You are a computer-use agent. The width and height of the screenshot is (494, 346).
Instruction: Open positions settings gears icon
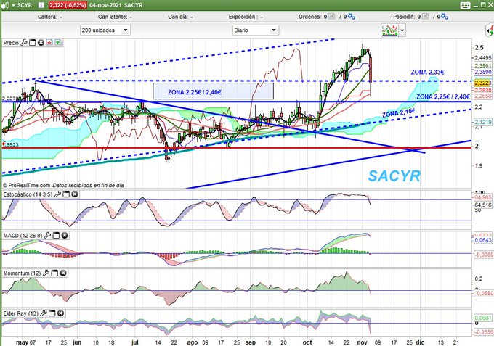pyautogui.click(x=445, y=17)
